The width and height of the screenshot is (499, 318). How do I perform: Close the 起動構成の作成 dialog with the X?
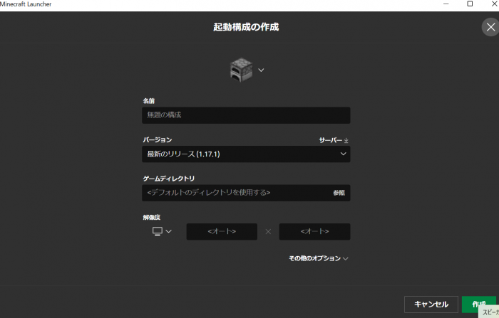(490, 28)
